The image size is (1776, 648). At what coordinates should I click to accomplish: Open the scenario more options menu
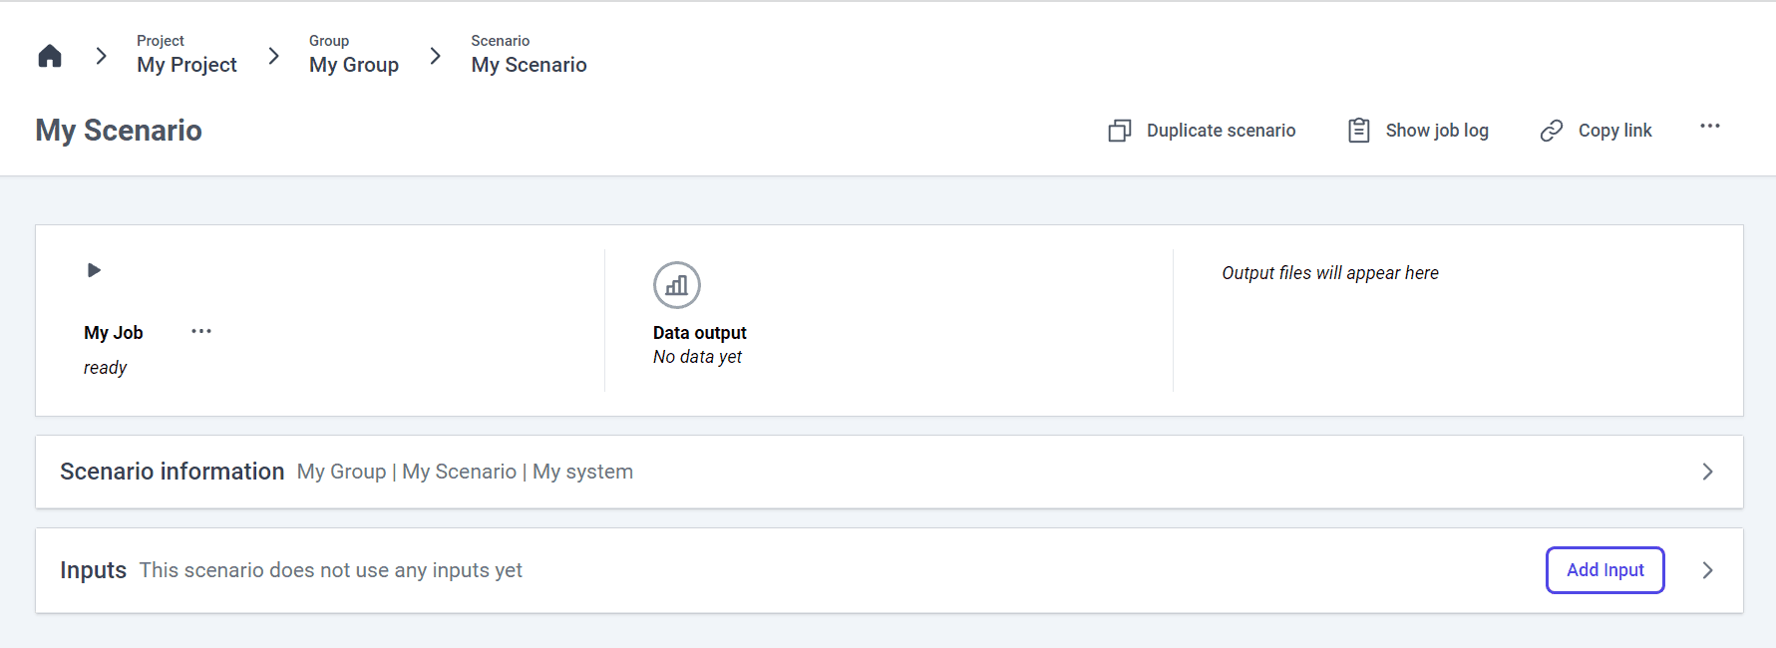coord(1710,127)
